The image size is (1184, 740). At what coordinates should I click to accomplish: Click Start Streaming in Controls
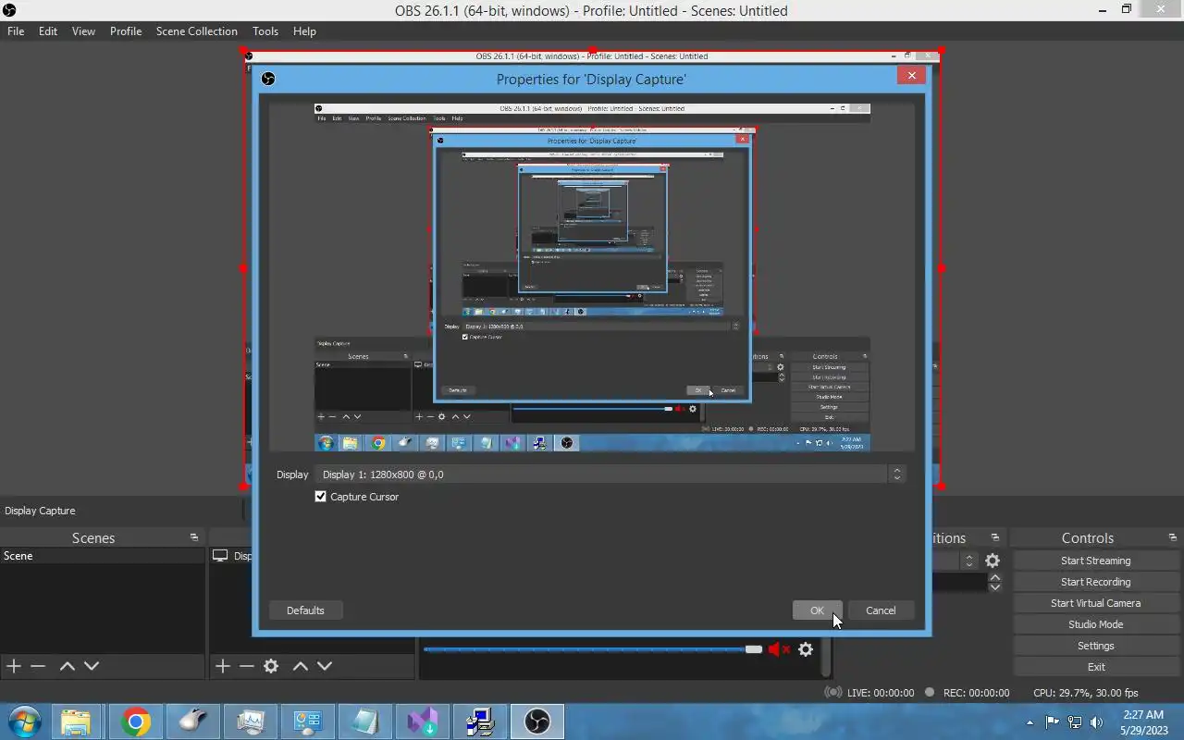(1096, 561)
